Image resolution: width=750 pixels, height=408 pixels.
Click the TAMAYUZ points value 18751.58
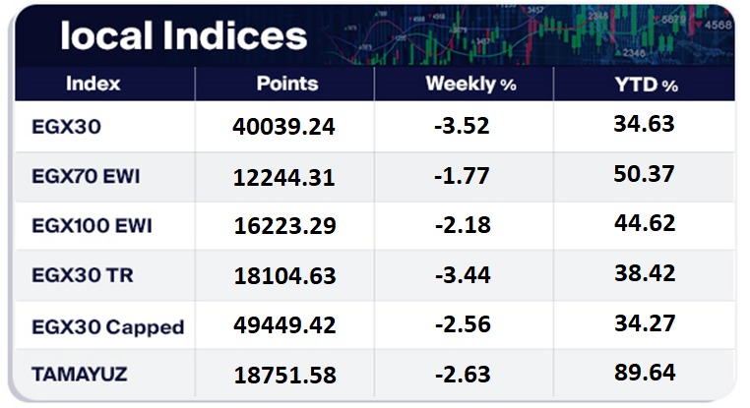click(x=284, y=376)
